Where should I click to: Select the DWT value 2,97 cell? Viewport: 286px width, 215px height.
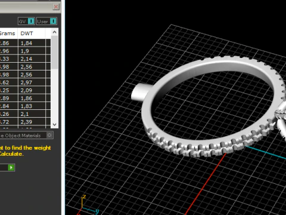[x=32, y=82]
